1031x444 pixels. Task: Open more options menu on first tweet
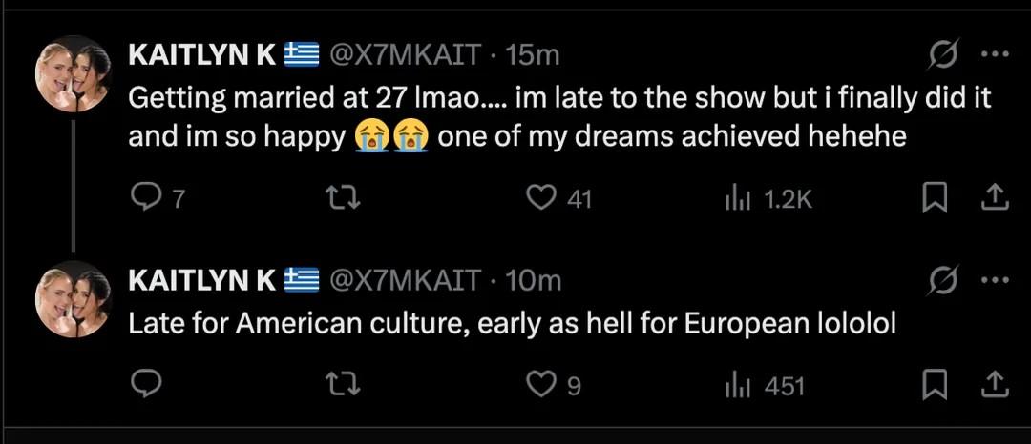pyautogui.click(x=995, y=55)
